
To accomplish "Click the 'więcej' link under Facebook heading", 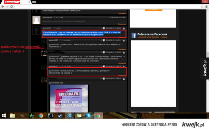I will tap(164, 37).
